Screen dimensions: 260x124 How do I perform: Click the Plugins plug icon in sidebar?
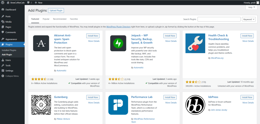click(3, 45)
